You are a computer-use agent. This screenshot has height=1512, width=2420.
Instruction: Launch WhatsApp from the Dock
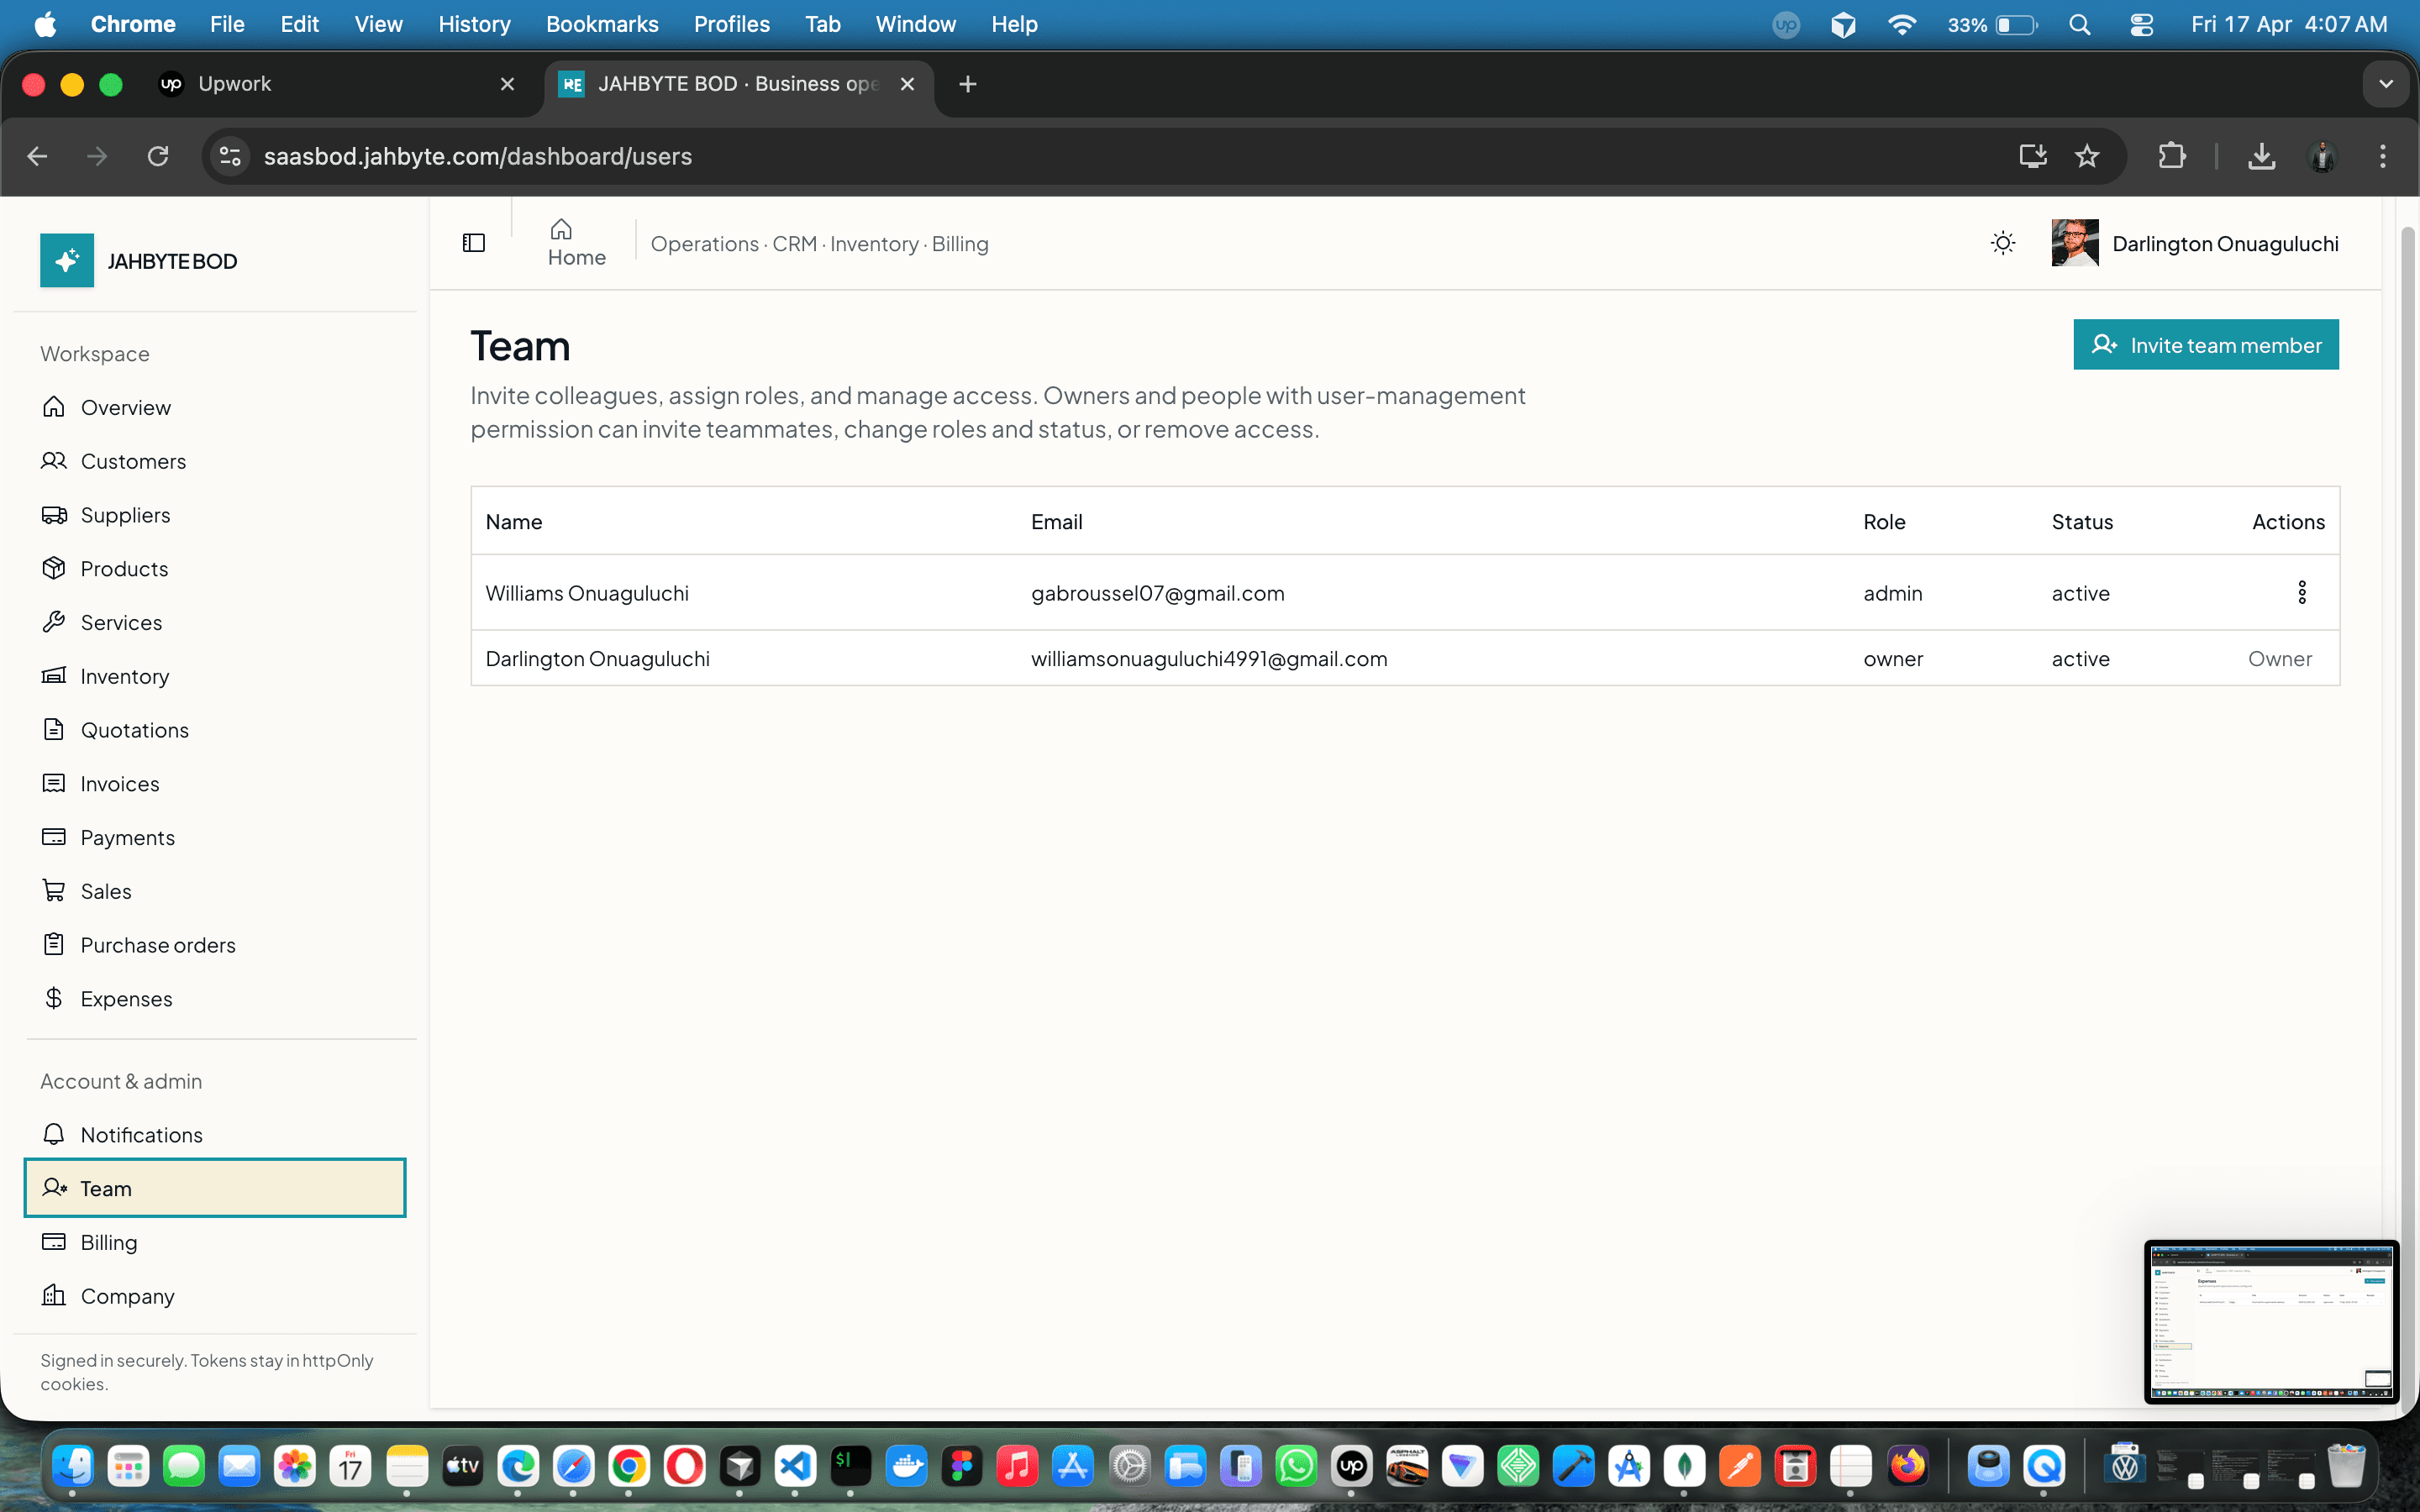1295,1465
